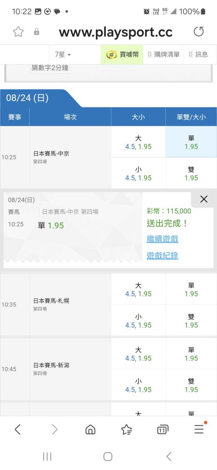The width and height of the screenshot is (217, 470).
Task: Open the browser bookmarks list icon
Action: [x=126, y=430]
